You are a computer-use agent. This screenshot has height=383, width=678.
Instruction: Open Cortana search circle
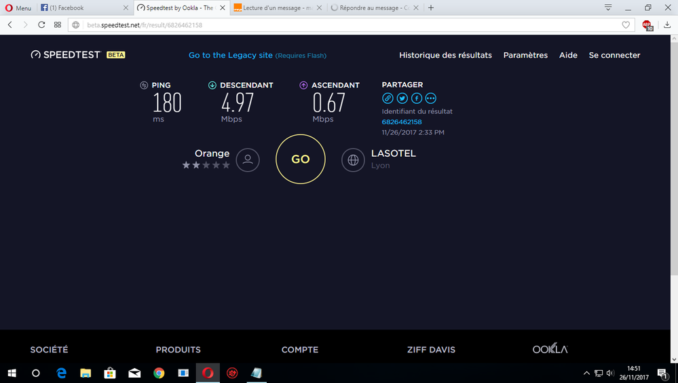click(36, 373)
